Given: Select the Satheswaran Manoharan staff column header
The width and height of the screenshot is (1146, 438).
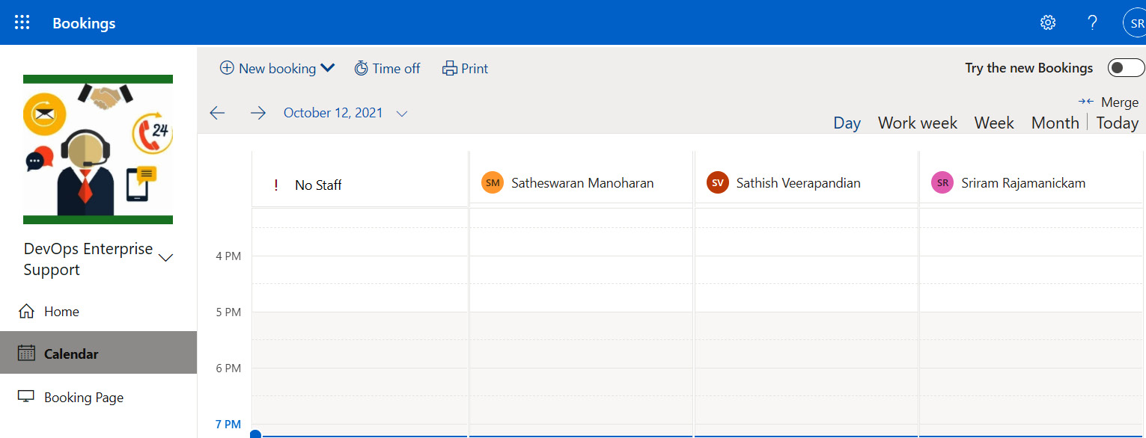Looking at the screenshot, I should (x=582, y=183).
